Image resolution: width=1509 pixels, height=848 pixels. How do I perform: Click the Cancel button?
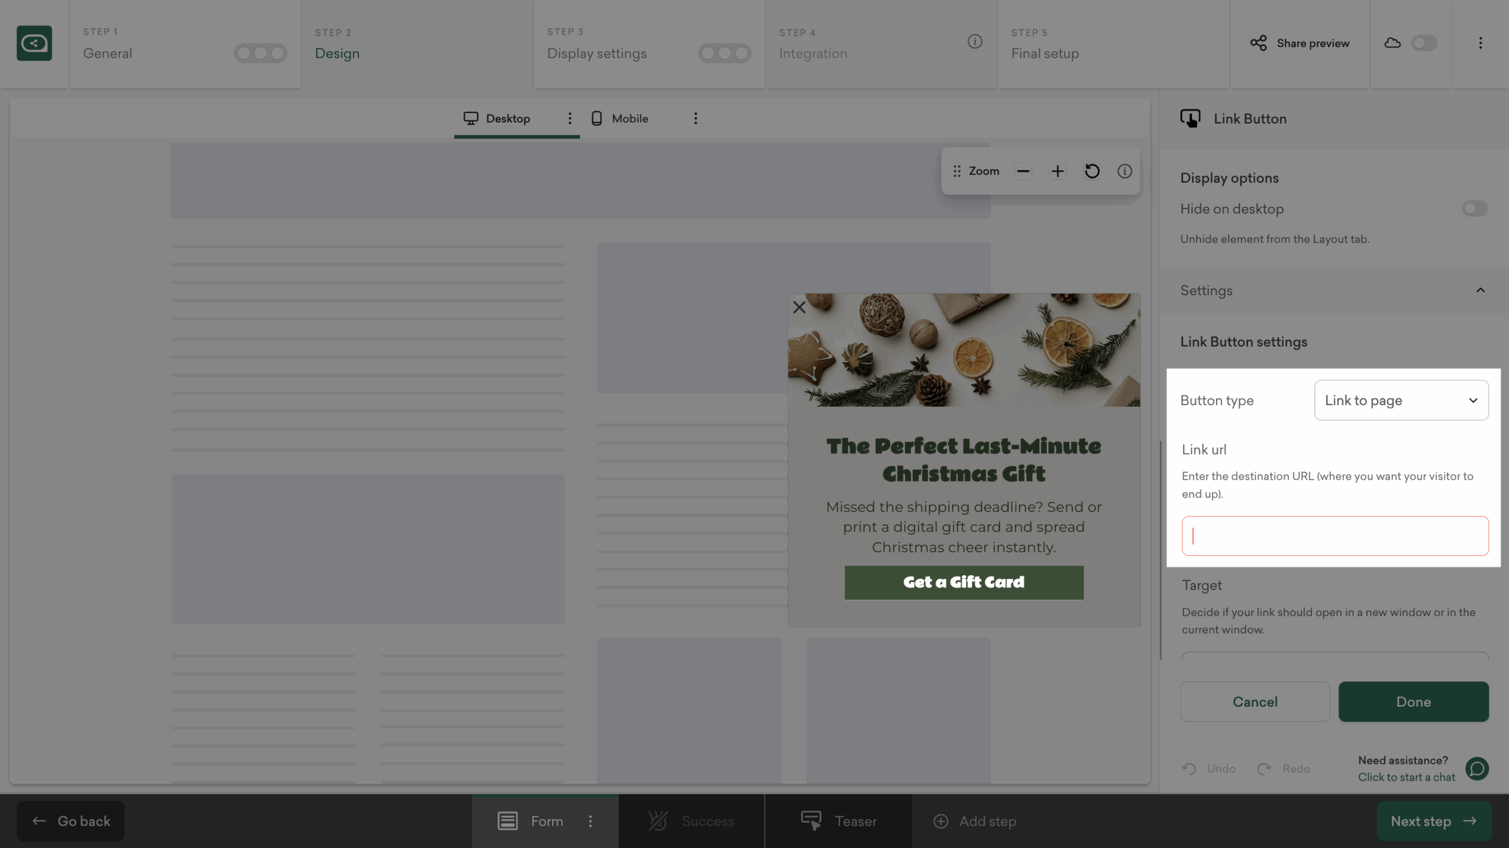1255,702
